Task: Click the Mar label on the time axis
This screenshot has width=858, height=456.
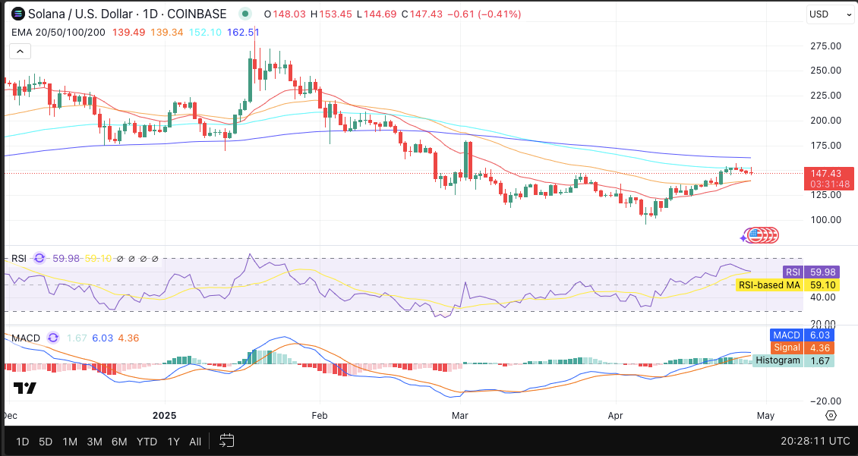Action: 459,416
